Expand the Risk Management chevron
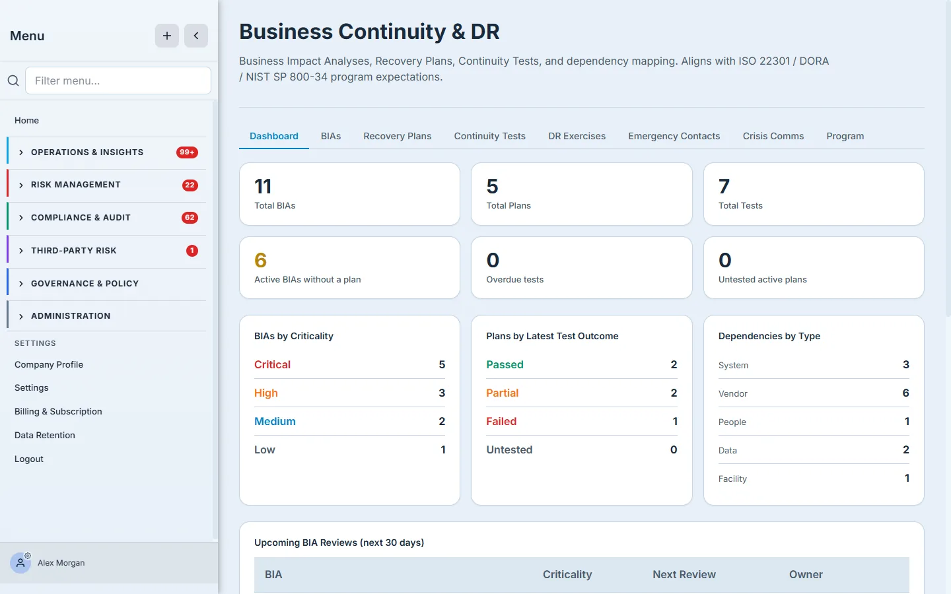 tap(21, 185)
